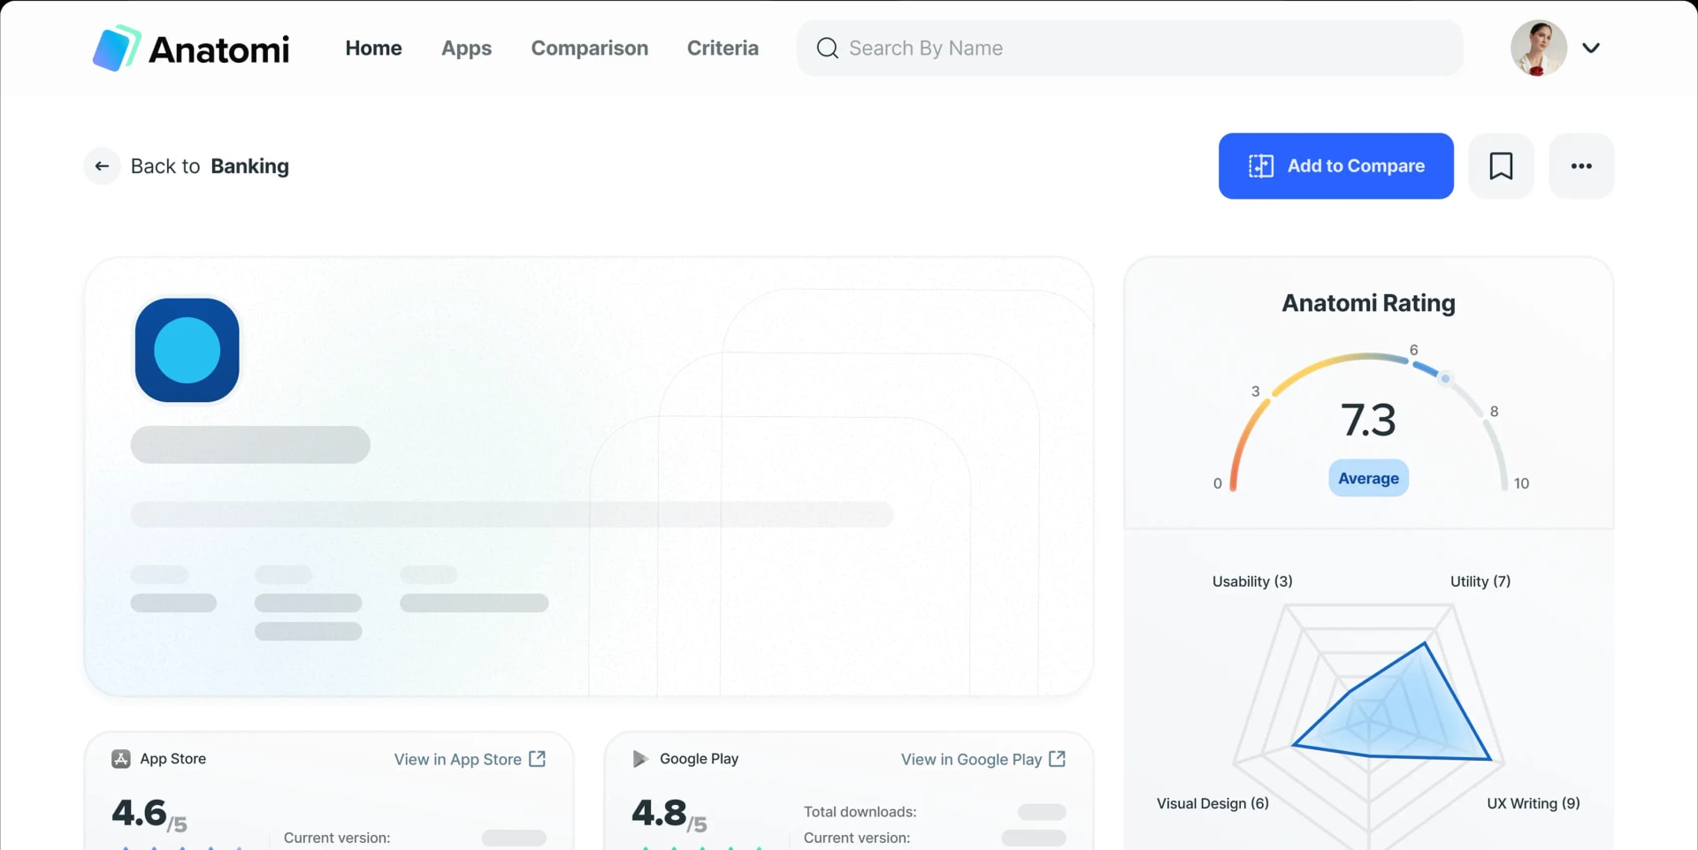1698x850 pixels.
Task: Click the Add to Compare button
Action: 1335,165
